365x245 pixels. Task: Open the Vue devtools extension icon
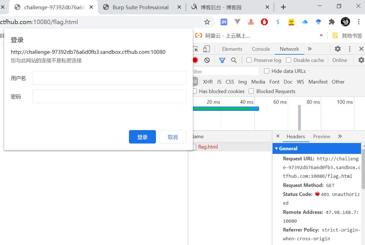(237, 22)
